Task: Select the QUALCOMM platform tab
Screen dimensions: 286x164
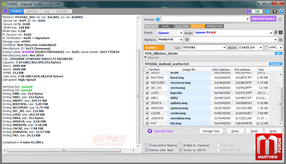Action: point(182,26)
